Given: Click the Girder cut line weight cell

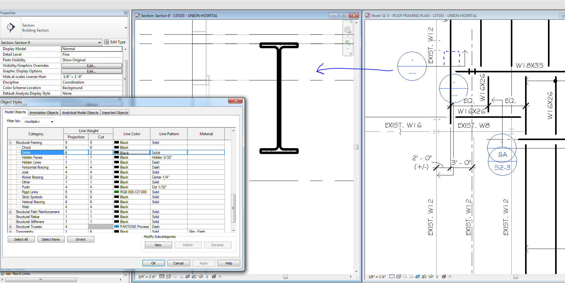Looking at the screenshot, I should [101, 152].
